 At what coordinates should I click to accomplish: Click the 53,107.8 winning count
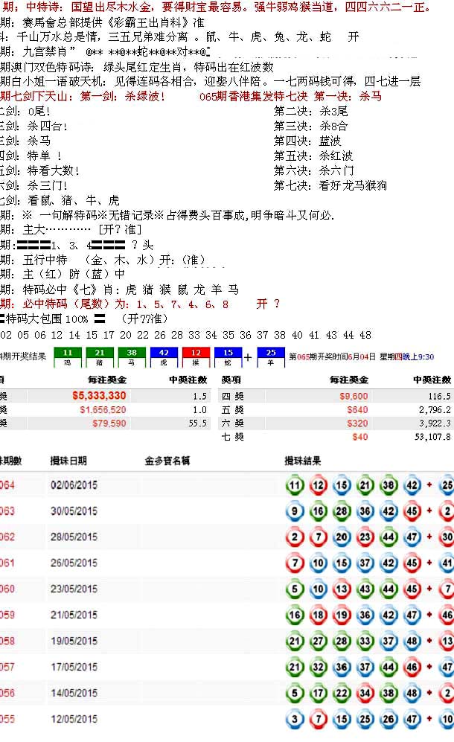[432, 437]
